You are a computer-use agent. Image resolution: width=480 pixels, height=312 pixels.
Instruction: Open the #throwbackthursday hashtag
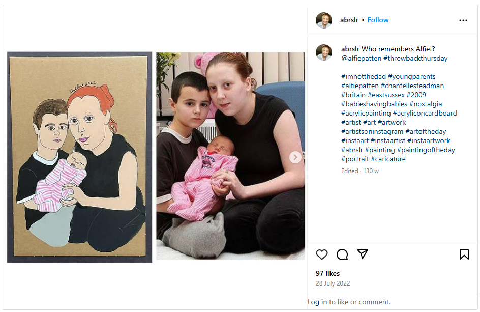pyautogui.click(x=415, y=58)
